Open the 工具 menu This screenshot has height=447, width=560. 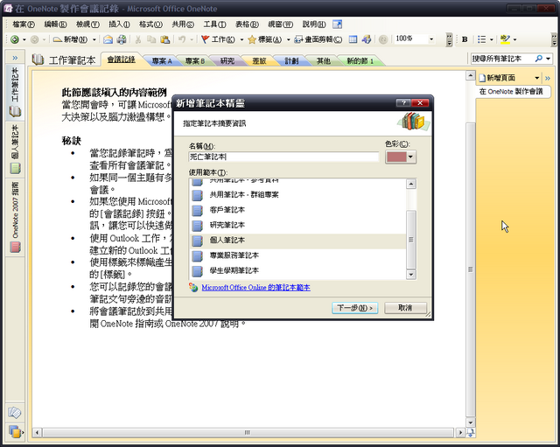pos(214,24)
